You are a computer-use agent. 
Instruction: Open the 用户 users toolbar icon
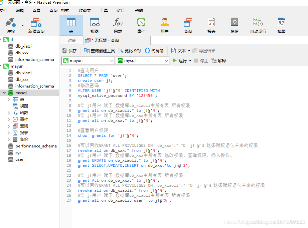pyautogui.click(x=165, y=25)
